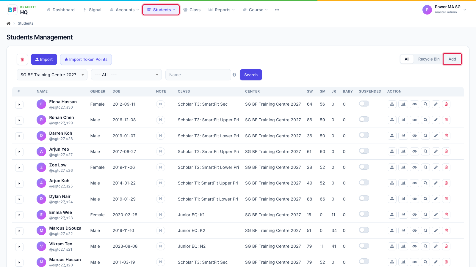Open chart icon for Emma Wee
476x267 pixels.
click(x=403, y=214)
